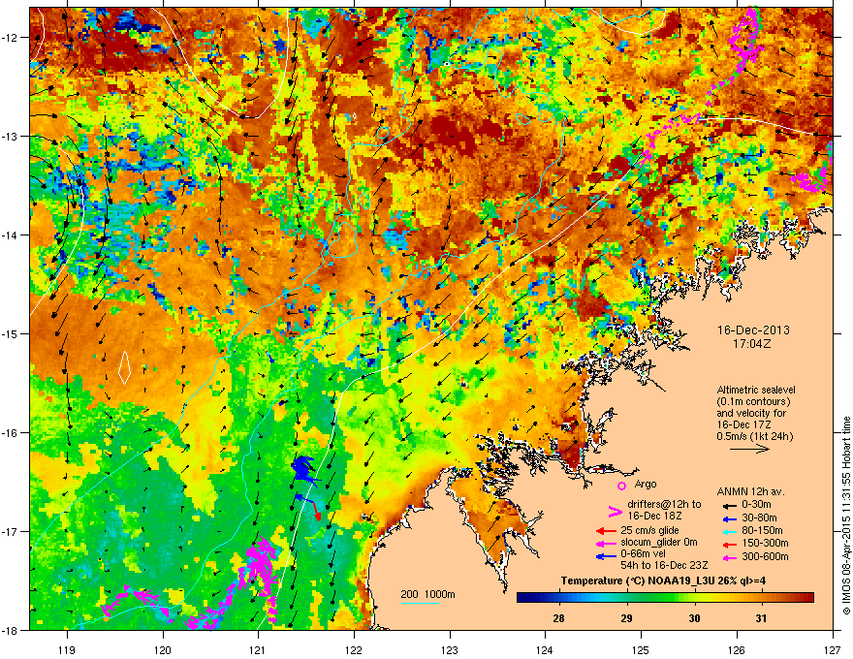Click the '54h to 16-Dec 23Z' text

pyautogui.click(x=664, y=565)
